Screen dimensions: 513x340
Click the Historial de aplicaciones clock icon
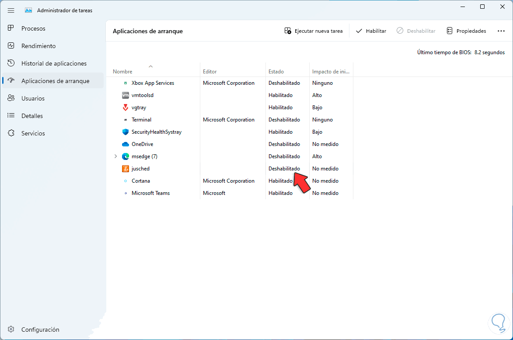[x=11, y=63]
